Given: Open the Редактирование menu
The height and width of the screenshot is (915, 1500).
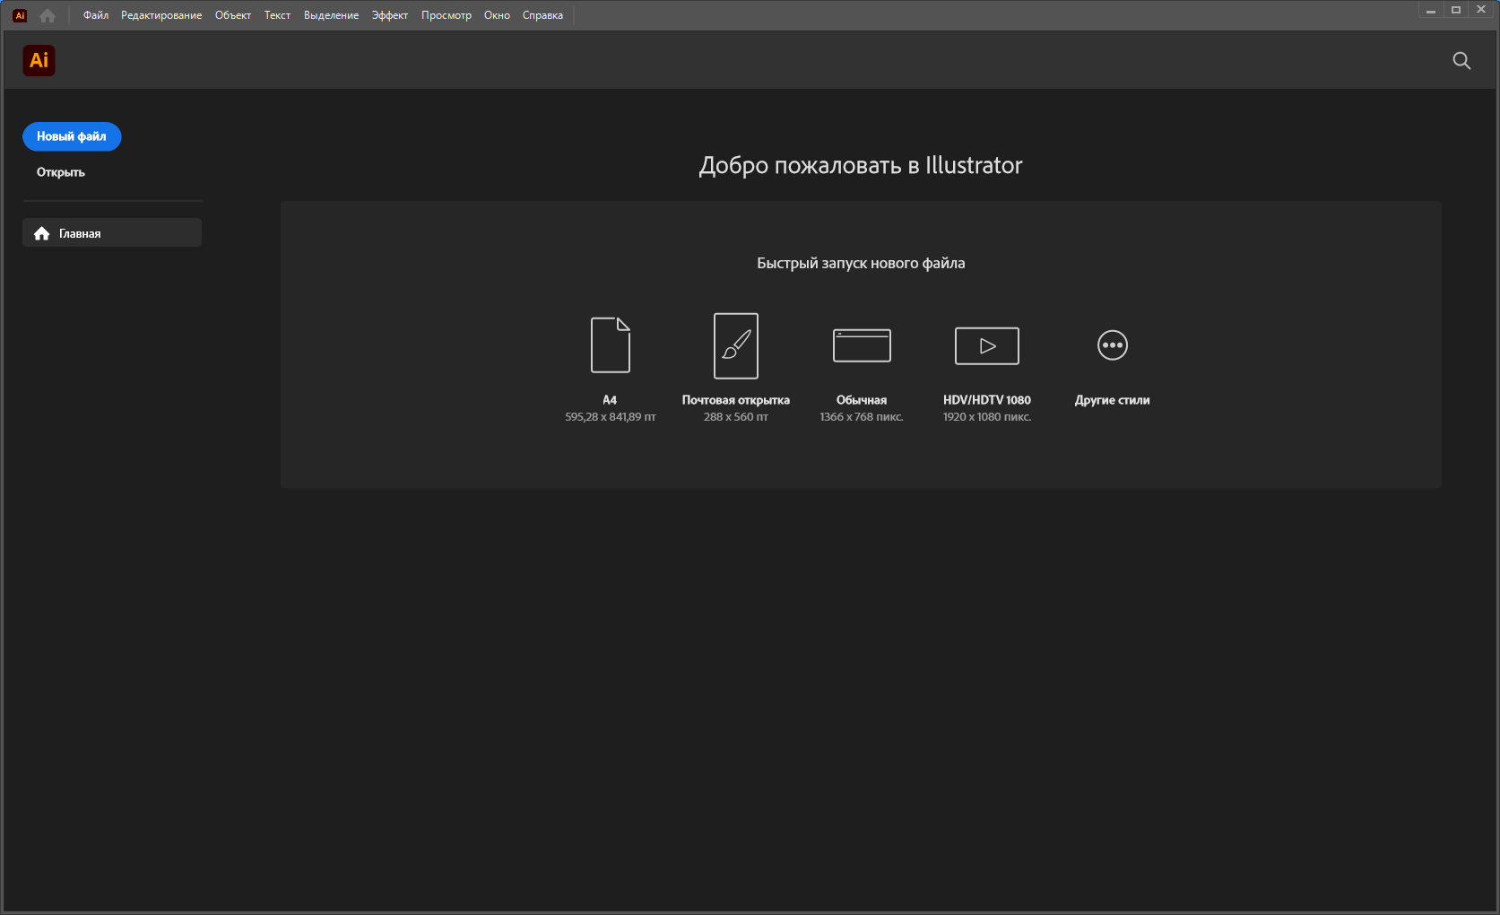Looking at the screenshot, I should 161,15.
